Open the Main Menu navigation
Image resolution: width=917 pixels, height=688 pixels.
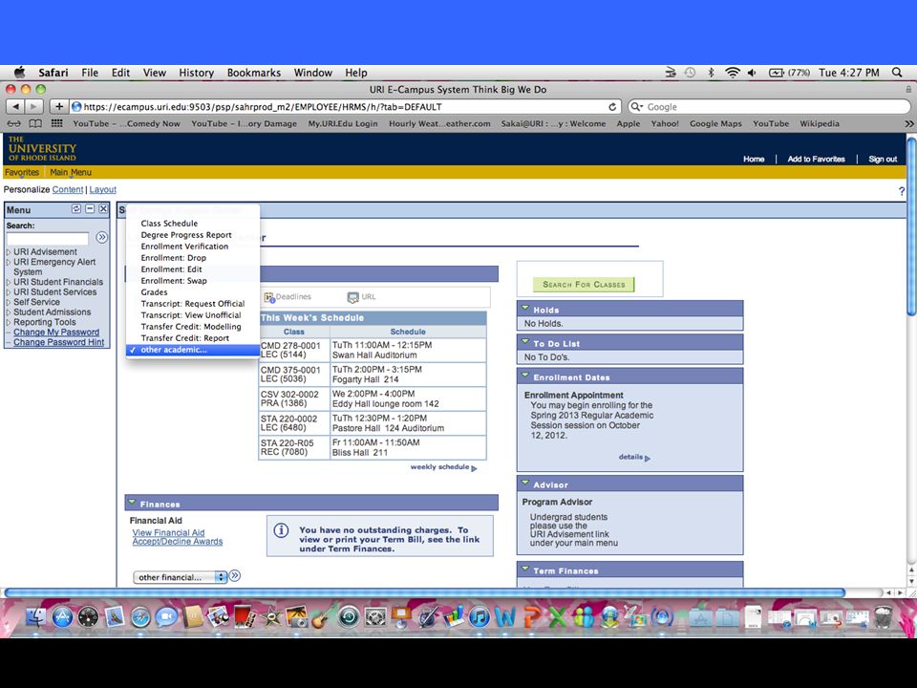coord(70,173)
